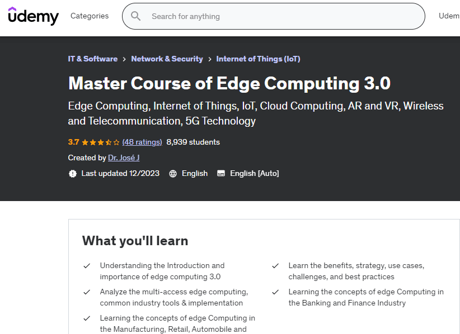
Task: Click the breadcrumb chevron after IT & Software
Action: tap(124, 59)
